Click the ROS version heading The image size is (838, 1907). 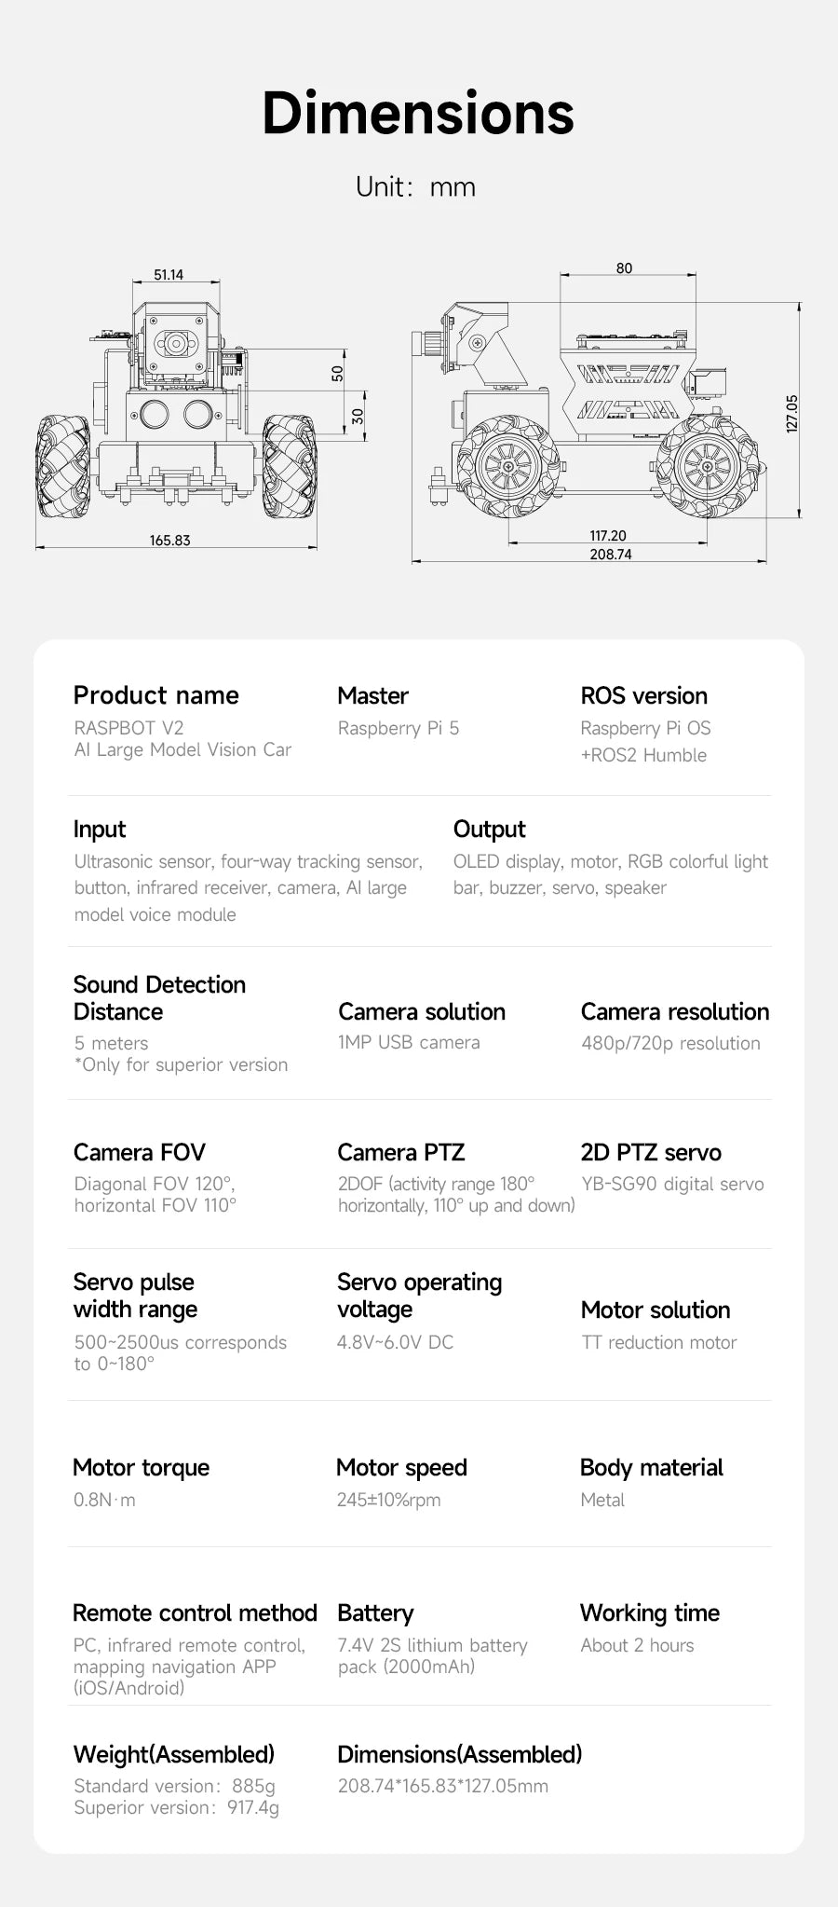643,695
